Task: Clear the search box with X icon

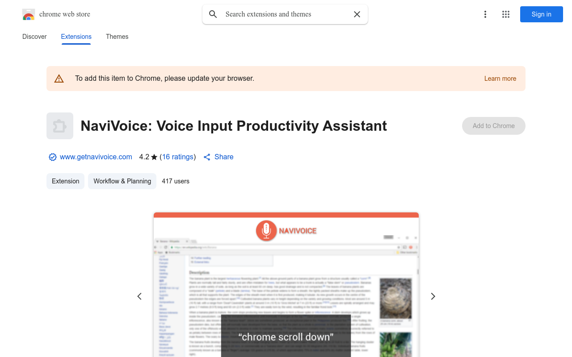Action: (357, 14)
